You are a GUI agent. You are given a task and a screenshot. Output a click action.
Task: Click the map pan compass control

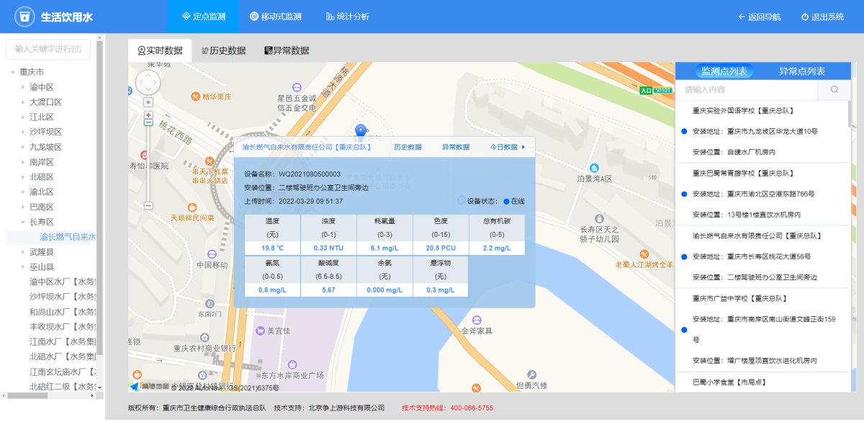(148, 82)
